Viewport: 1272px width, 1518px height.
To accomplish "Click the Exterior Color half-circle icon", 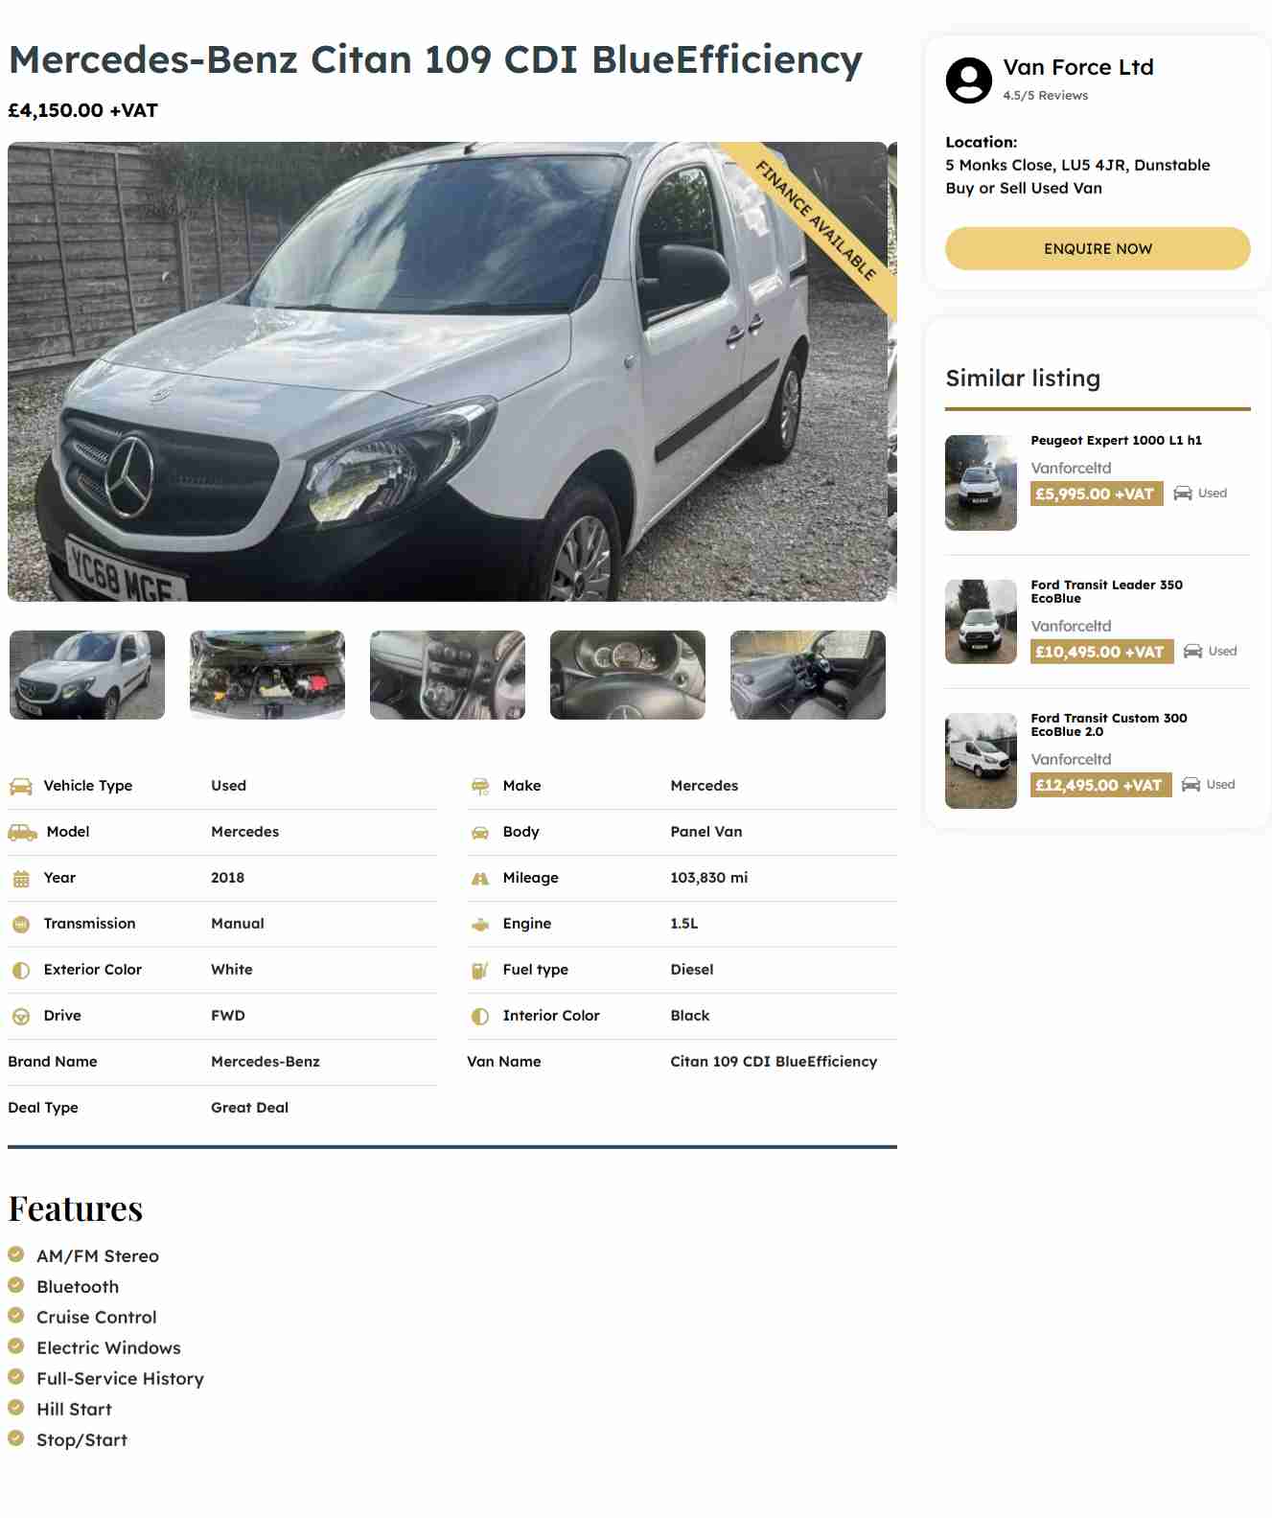I will (21, 971).
